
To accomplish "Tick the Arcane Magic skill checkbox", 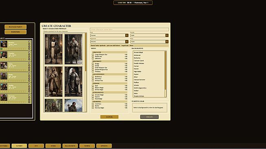I will [x=93, y=95].
